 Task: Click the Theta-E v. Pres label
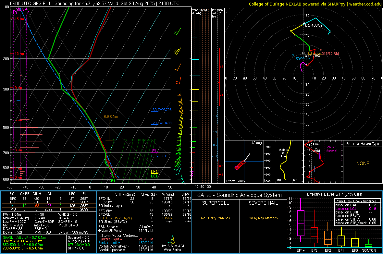click(283, 153)
